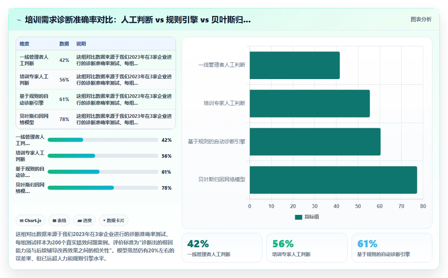Click the y-axis label 基于规则的自动诊断引擎
Image resolution: width=448 pixels, height=278 pixels.
216,141
